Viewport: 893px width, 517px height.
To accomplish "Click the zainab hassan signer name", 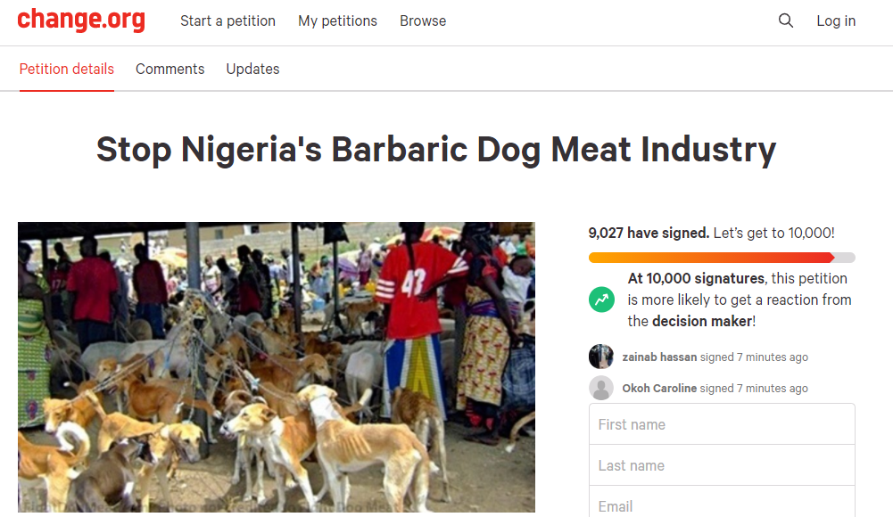I will tap(659, 357).
